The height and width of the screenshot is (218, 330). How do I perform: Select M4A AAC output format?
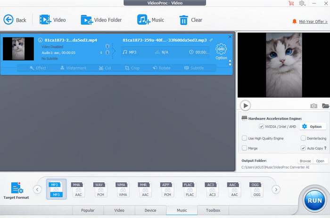tap(78, 189)
